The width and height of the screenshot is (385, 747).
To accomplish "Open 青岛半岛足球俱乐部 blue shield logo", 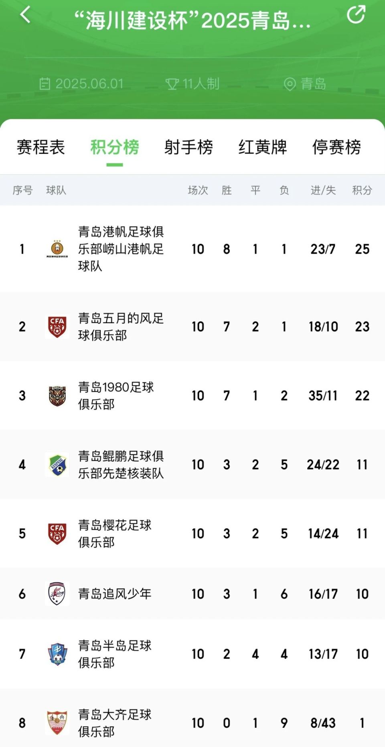I will pyautogui.click(x=57, y=654).
